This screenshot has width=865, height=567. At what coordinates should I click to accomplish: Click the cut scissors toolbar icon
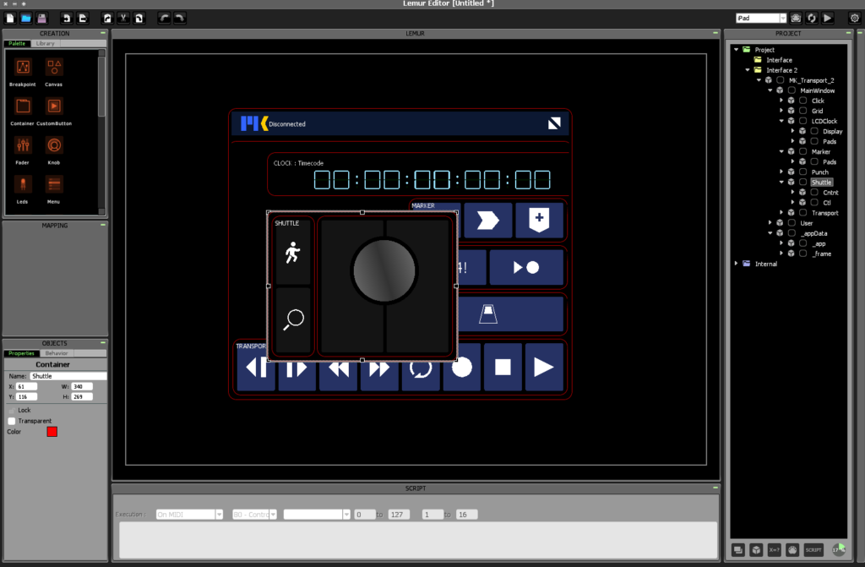[x=123, y=19]
